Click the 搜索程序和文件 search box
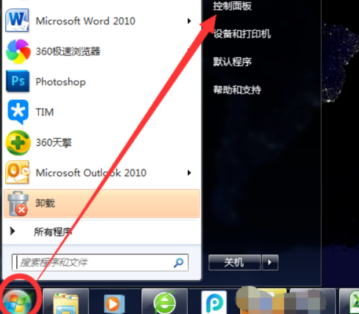359x314 pixels. pos(100,262)
